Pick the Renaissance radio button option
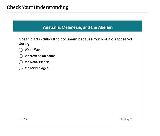The height and width of the screenshot is (136, 160). coord(21,62)
